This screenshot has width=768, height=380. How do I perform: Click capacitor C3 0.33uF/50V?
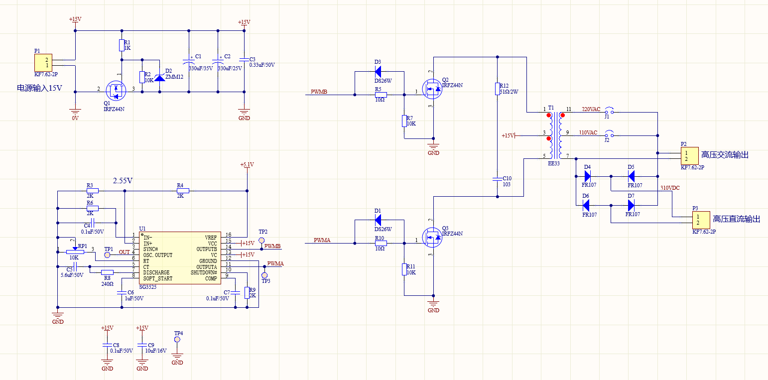(244, 61)
